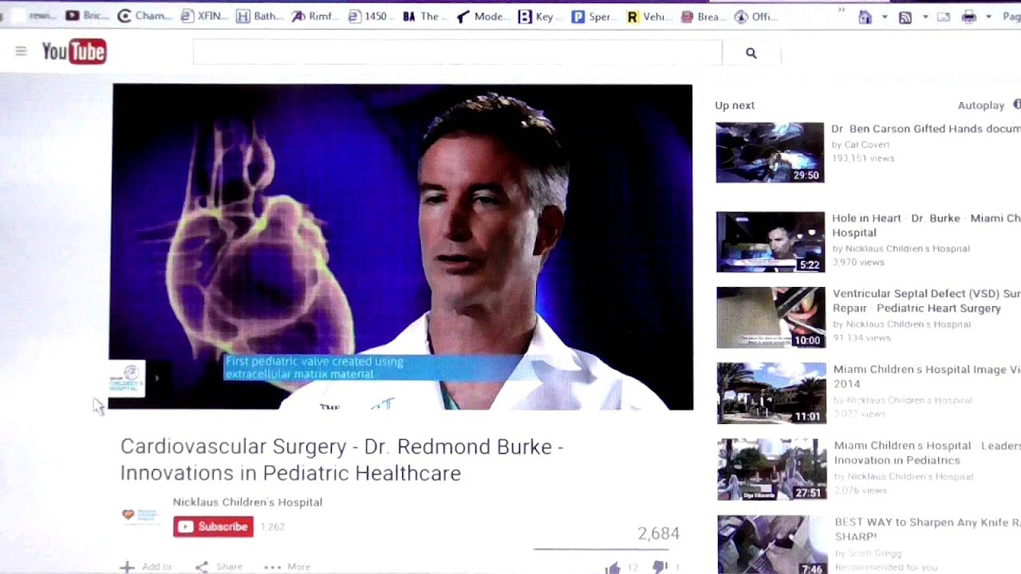This screenshot has height=574, width=1021.
Task: Click the video player to pause playback
Action: point(401,246)
